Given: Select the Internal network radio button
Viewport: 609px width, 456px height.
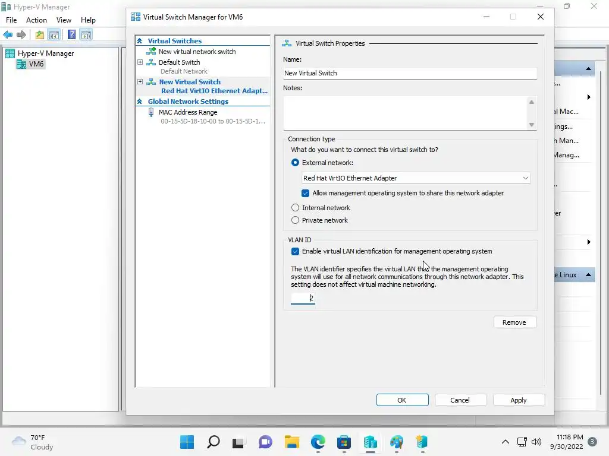Looking at the screenshot, I should [295, 207].
